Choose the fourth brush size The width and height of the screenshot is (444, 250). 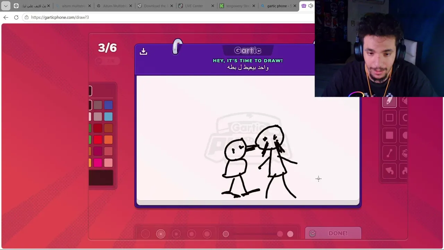[x=191, y=234]
